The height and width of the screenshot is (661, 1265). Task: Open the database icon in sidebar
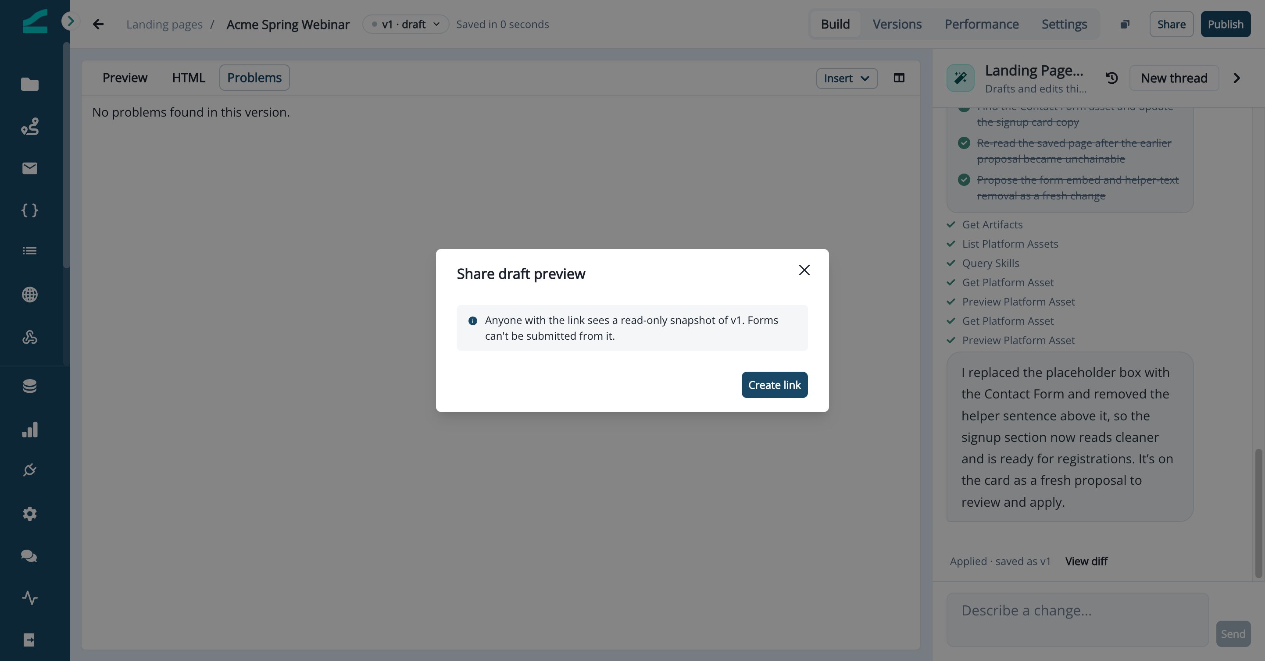[29, 386]
